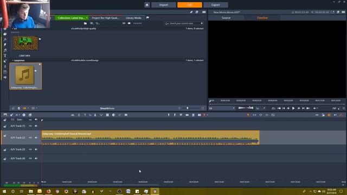347x195 pixels.
Task: Jump to the end of the preview
Action: [x=308, y=108]
